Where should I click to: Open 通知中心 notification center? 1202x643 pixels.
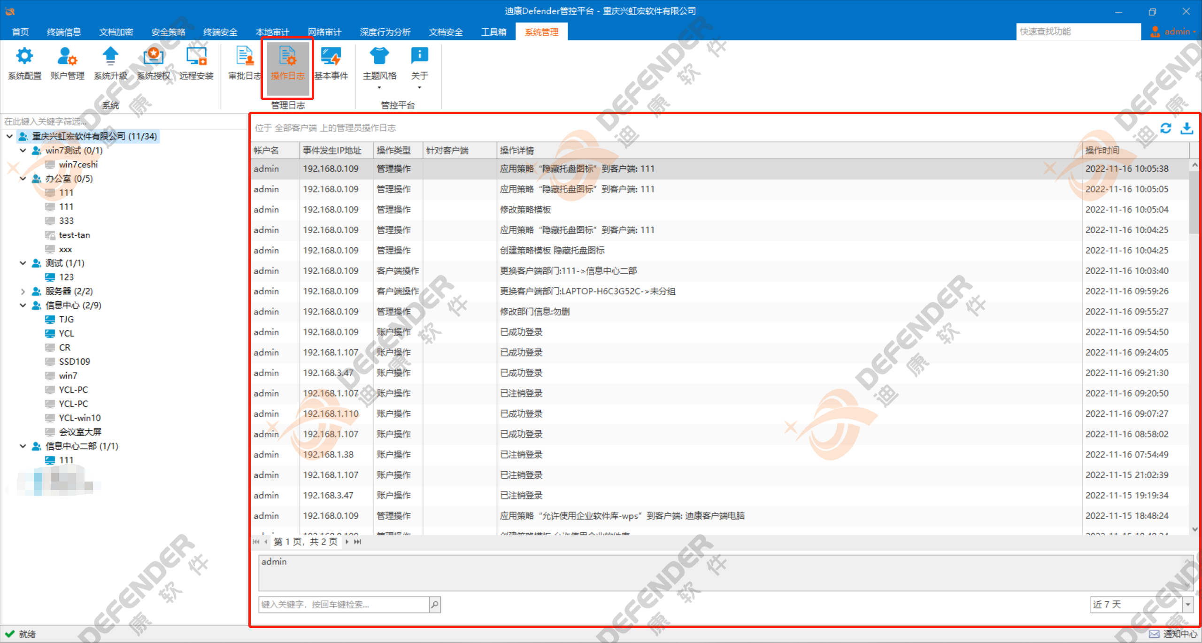[x=1174, y=634]
